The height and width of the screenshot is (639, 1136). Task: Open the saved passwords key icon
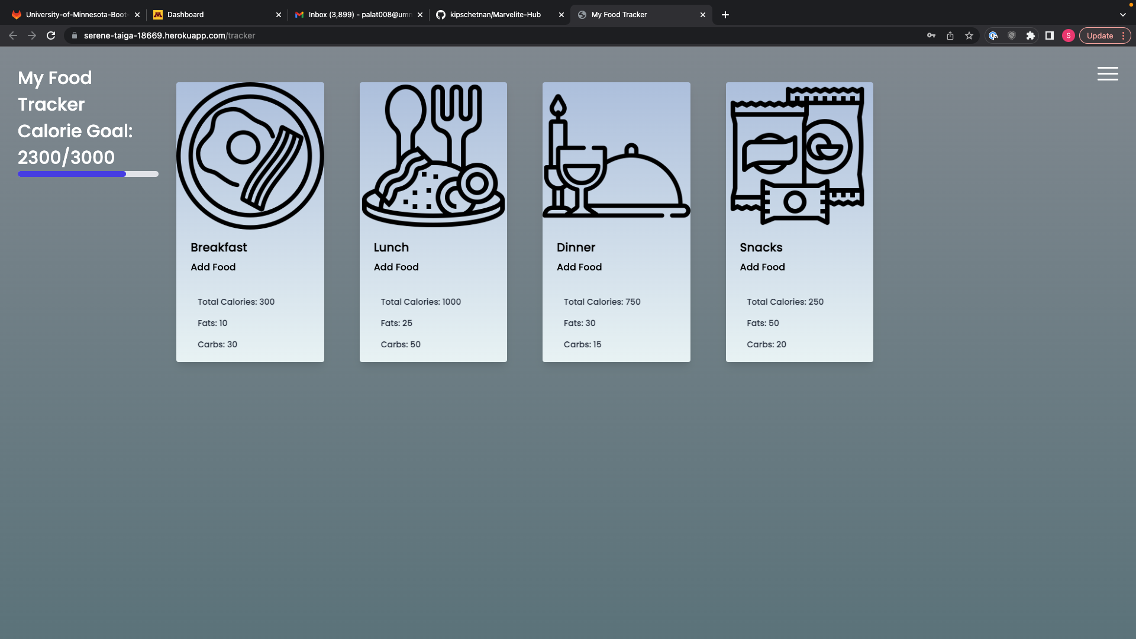(931, 35)
